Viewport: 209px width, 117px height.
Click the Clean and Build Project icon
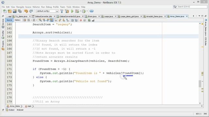click(x=67, y=11)
